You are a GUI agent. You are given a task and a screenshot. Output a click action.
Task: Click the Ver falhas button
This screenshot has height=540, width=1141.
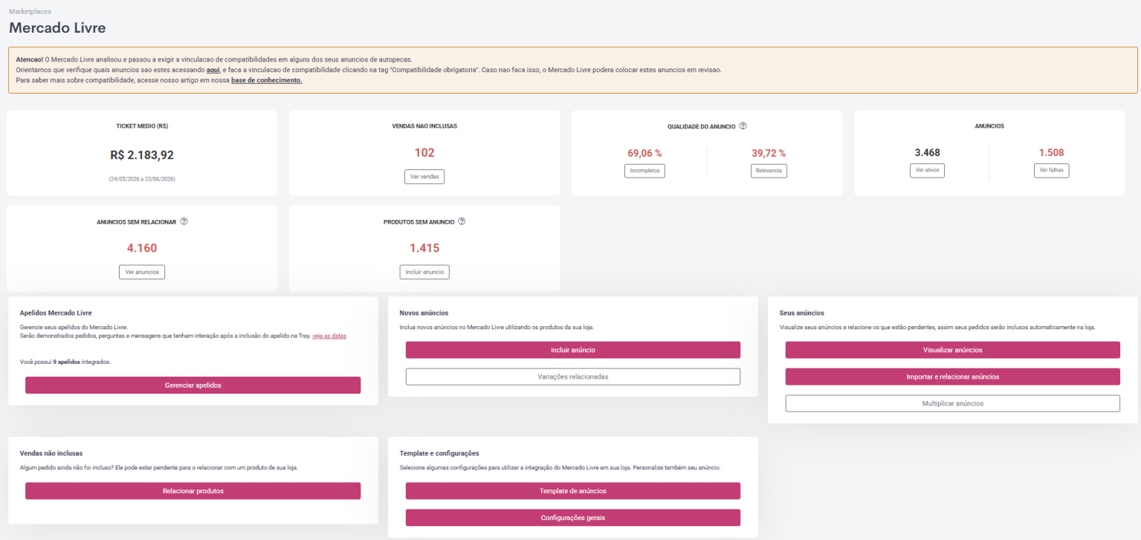click(x=1051, y=171)
